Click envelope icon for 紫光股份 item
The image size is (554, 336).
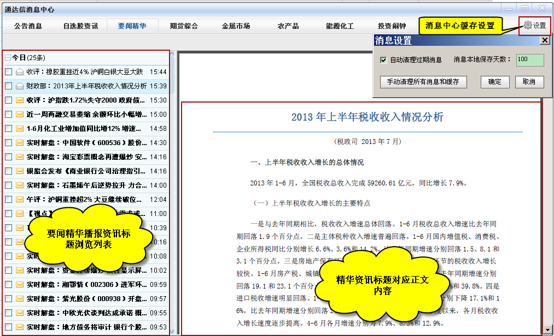[x=20, y=299]
